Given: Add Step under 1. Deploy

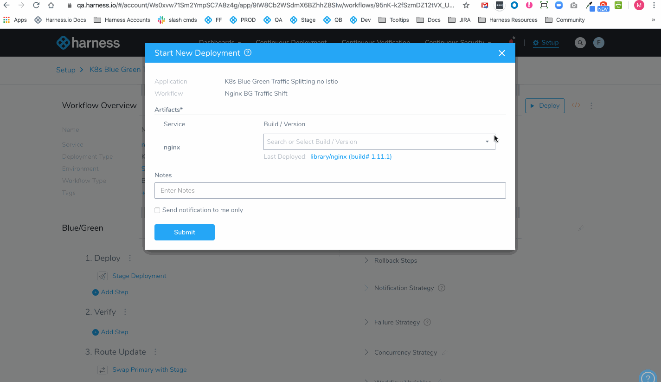Looking at the screenshot, I should point(110,292).
